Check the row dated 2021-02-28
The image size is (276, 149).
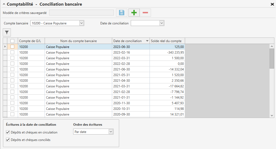[12, 92]
